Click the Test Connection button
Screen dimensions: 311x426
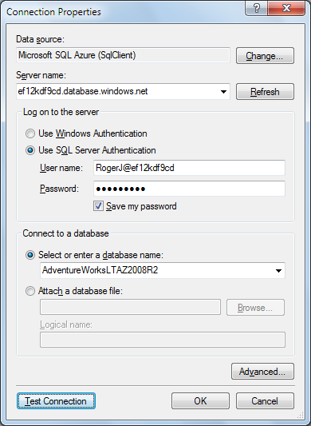[x=56, y=401]
